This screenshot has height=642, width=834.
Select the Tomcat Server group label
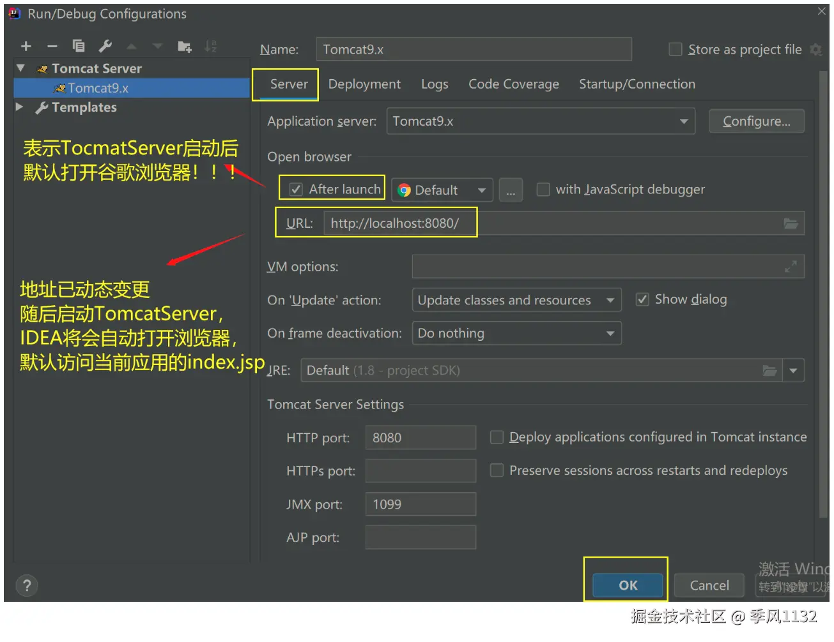click(97, 68)
